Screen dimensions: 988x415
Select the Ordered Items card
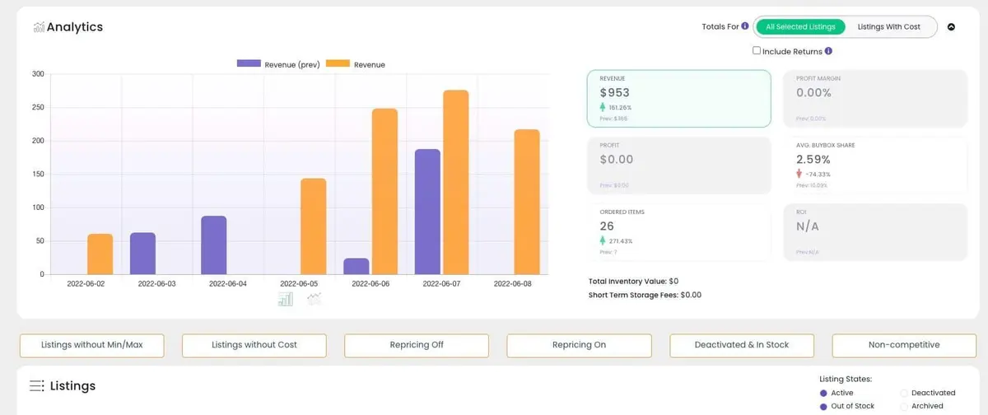coord(679,232)
